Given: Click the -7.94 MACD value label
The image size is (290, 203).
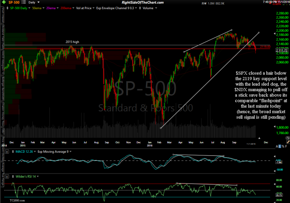Looking at the screenshot, I should pos(279,162).
